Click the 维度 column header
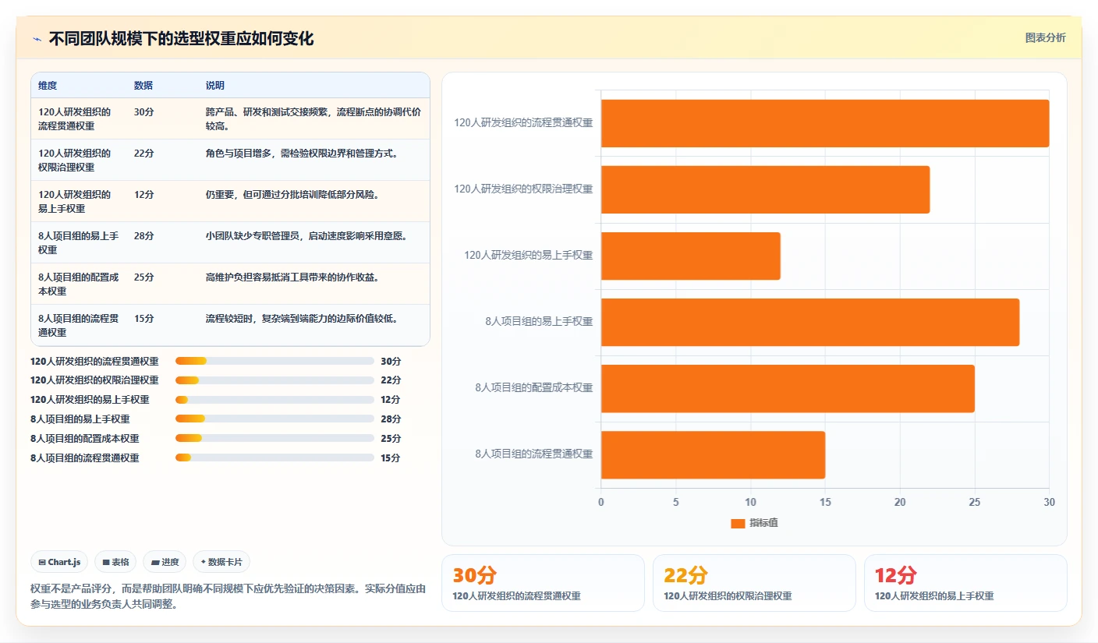The width and height of the screenshot is (1098, 643). 48,86
